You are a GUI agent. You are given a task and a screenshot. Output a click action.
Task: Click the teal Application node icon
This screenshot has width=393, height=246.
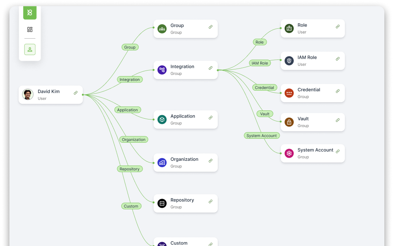coord(162,119)
